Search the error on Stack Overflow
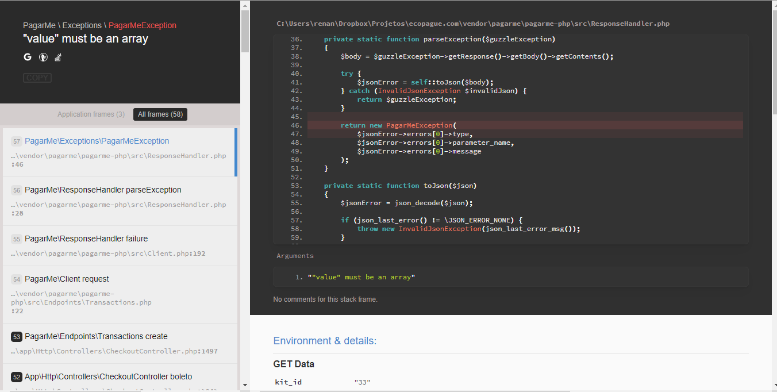 pos(58,57)
